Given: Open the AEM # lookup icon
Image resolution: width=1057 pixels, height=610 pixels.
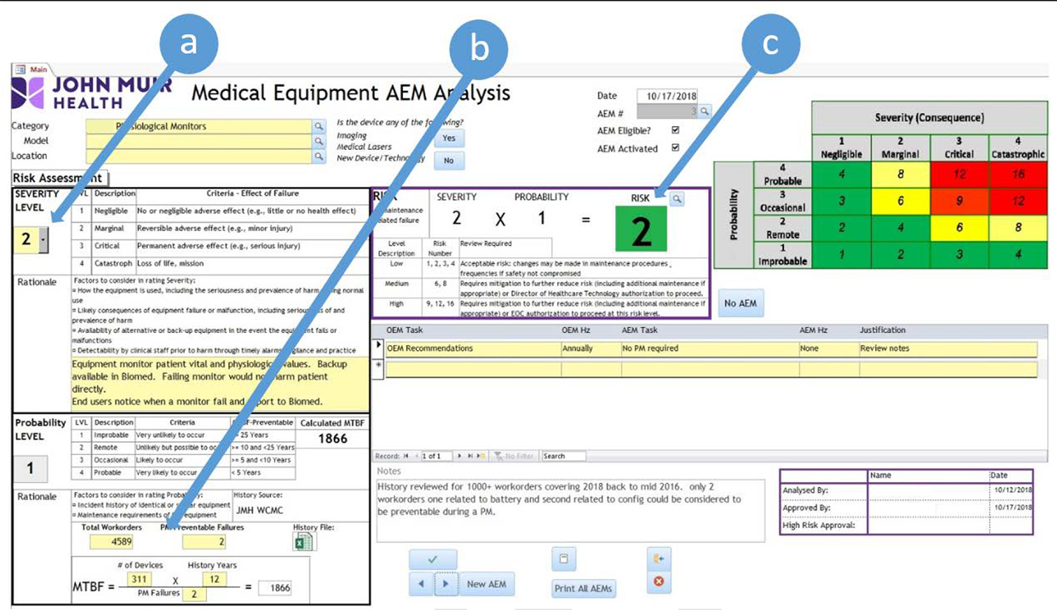Looking at the screenshot, I should click(x=704, y=111).
